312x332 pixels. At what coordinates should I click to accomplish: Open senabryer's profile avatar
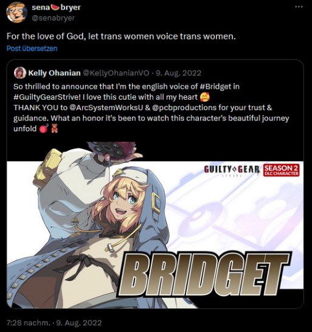(16, 13)
